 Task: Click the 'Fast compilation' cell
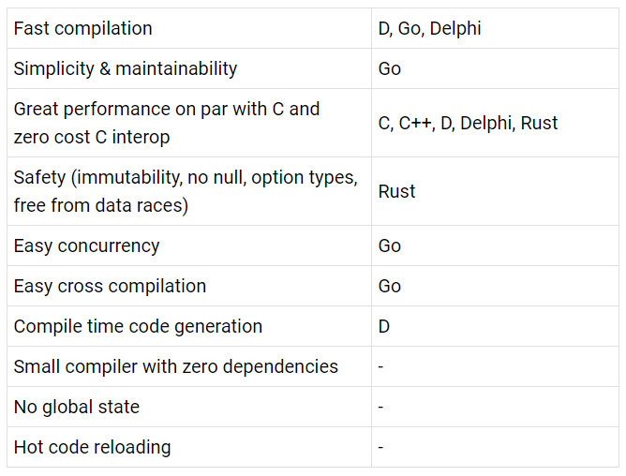(189, 28)
